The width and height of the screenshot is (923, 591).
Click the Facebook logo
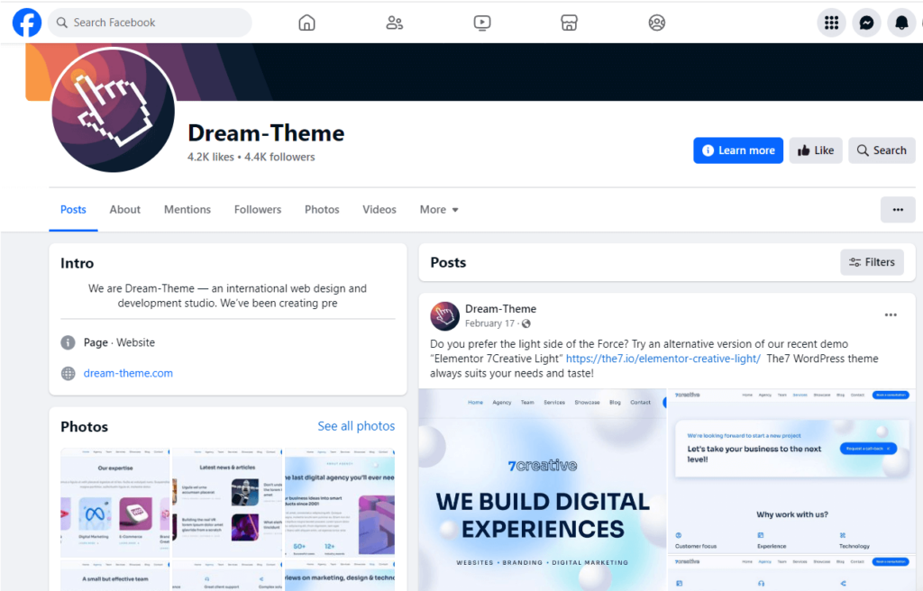tap(27, 23)
